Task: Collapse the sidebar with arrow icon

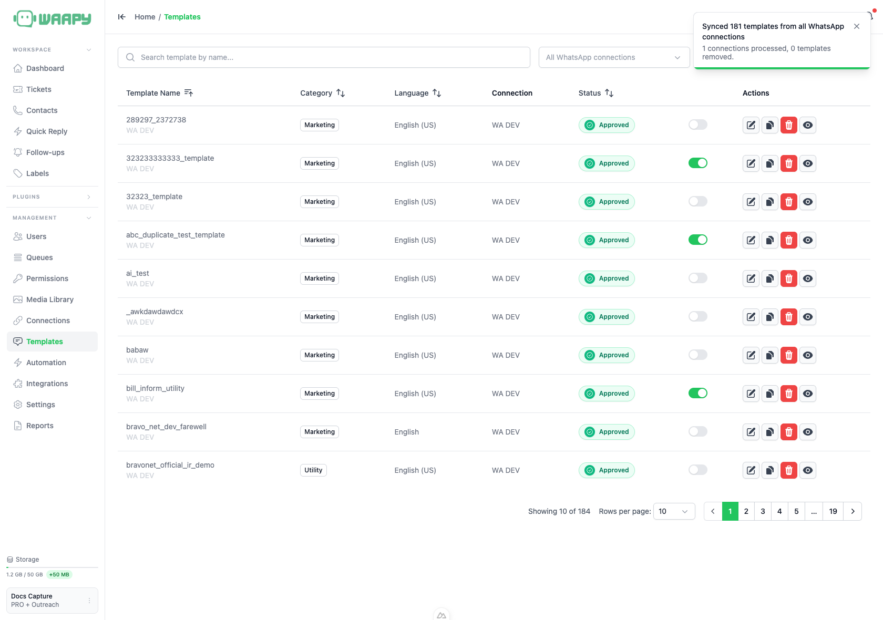Action: (122, 17)
